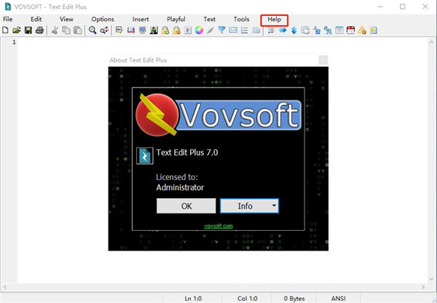Print the document via the printer icon
Image resolution: width=437 pixels, height=303 pixels.
[39, 30]
